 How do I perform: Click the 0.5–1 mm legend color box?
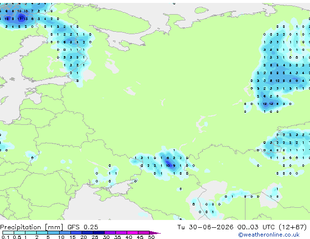click(x=20, y=233)
